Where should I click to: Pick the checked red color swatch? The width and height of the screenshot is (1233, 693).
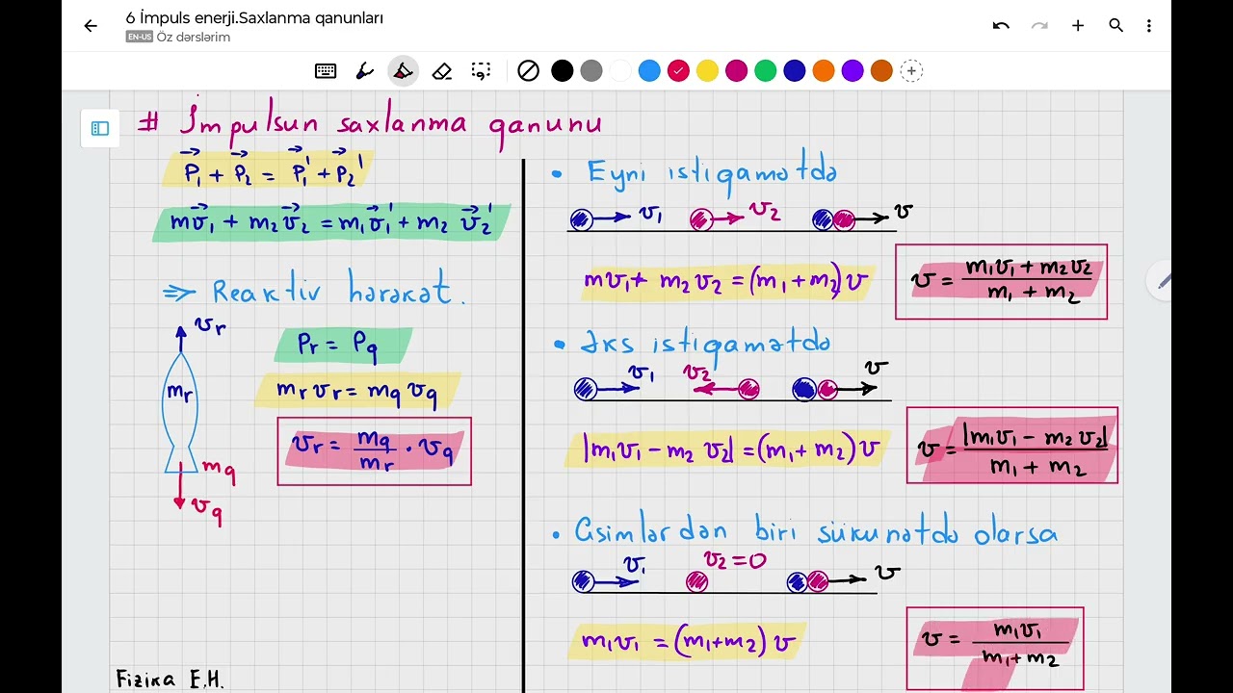(678, 70)
